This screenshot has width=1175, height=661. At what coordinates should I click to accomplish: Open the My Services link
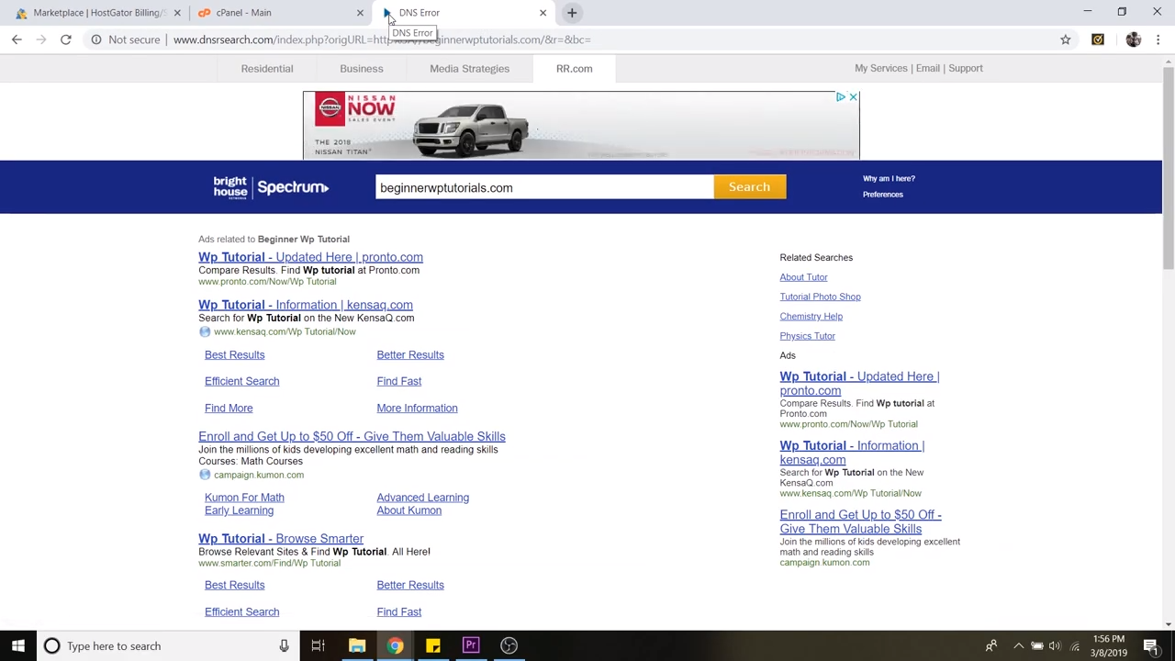click(x=881, y=68)
